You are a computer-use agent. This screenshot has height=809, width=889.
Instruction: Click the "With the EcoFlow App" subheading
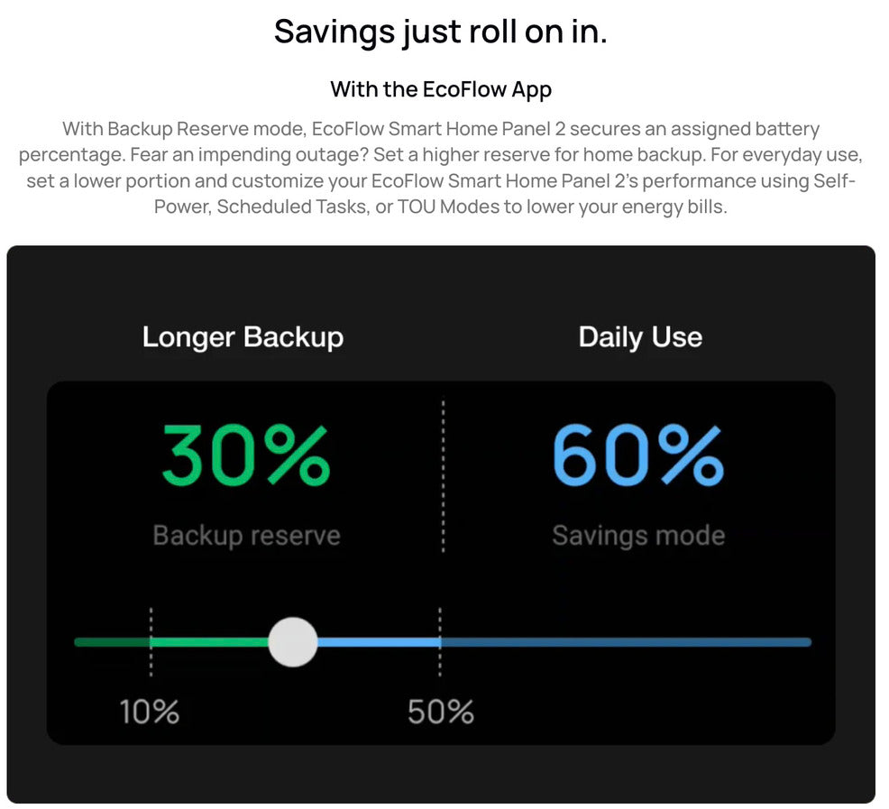tap(441, 89)
